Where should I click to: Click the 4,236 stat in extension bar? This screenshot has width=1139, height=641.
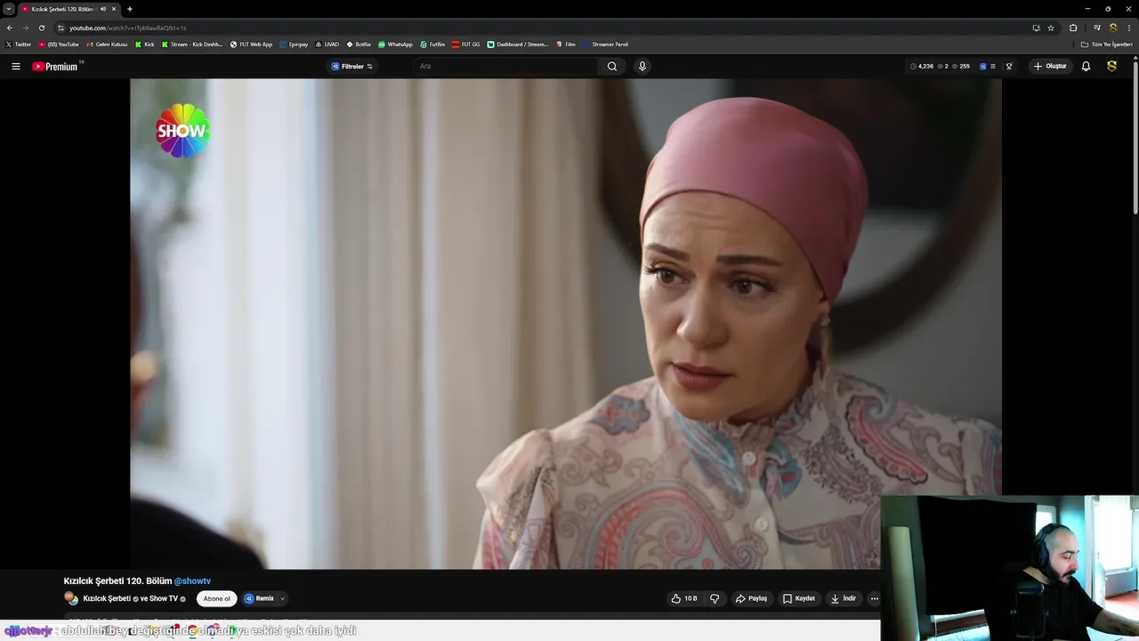(922, 66)
